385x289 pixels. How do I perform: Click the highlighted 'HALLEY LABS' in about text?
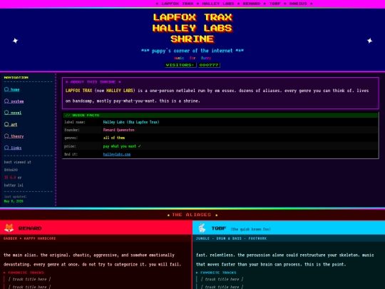[120, 91]
